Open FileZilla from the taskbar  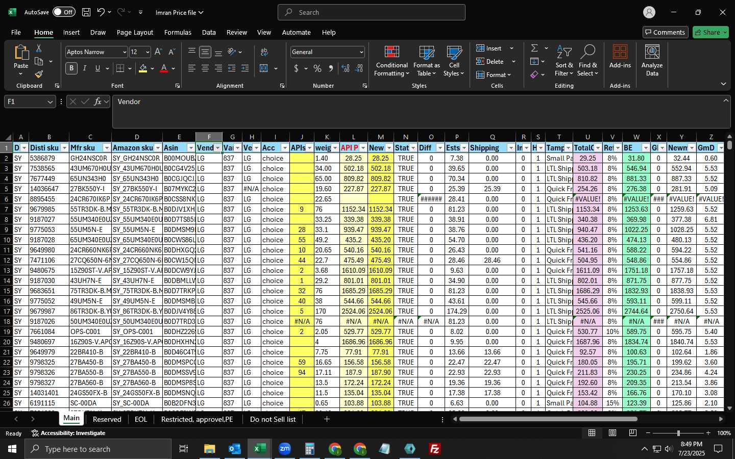click(435, 449)
